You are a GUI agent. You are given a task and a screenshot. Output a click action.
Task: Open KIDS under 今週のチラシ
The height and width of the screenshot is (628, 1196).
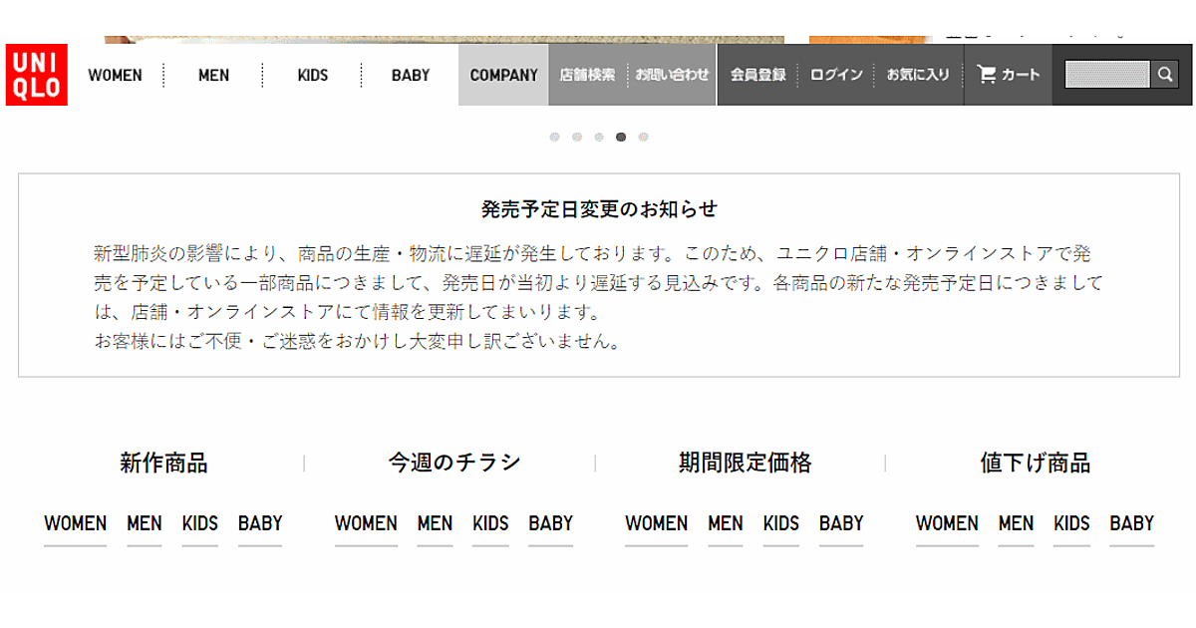point(490,523)
